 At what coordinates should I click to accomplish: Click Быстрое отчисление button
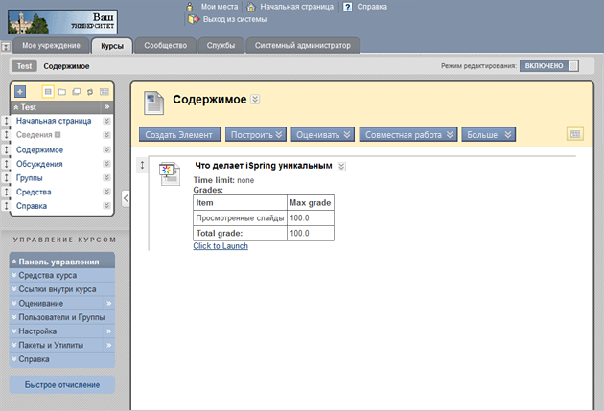tap(62, 384)
